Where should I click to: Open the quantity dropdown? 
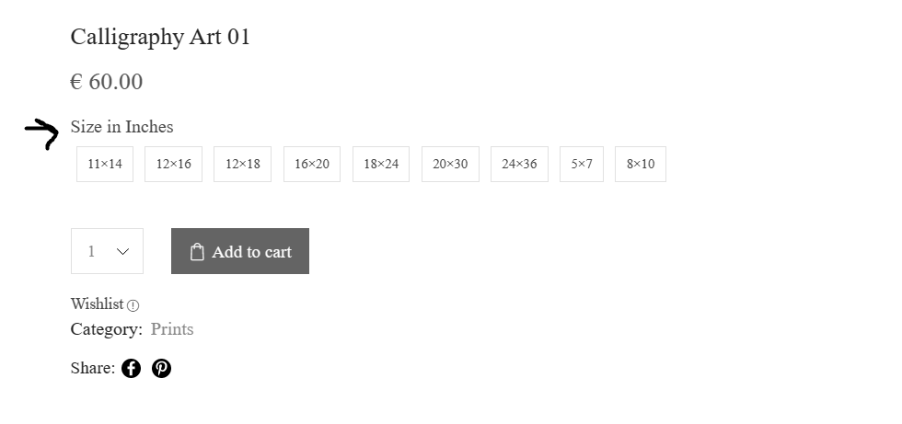(107, 251)
